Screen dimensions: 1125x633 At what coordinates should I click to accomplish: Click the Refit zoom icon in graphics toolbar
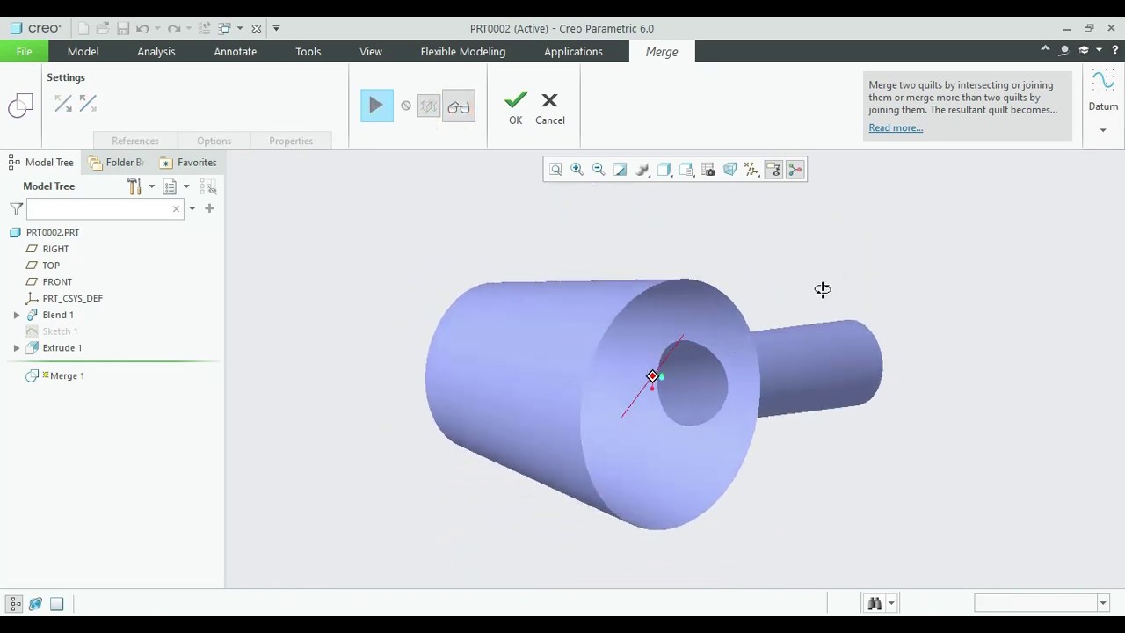[555, 170]
